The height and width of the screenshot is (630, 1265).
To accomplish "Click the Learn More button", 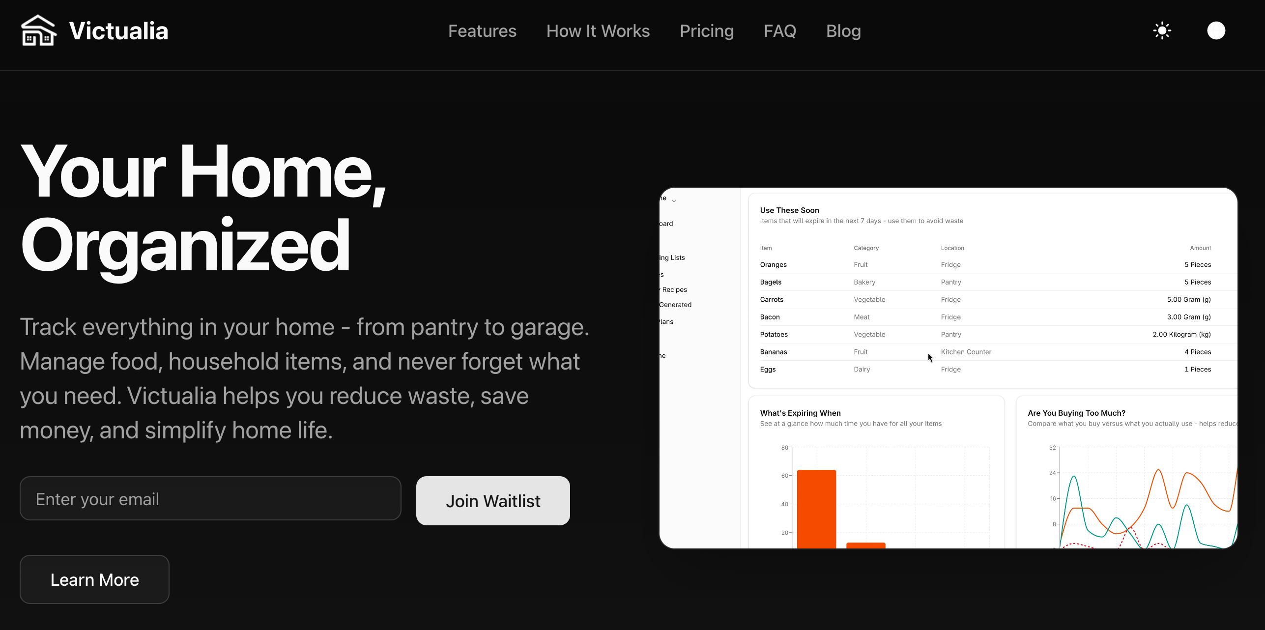I will point(94,579).
